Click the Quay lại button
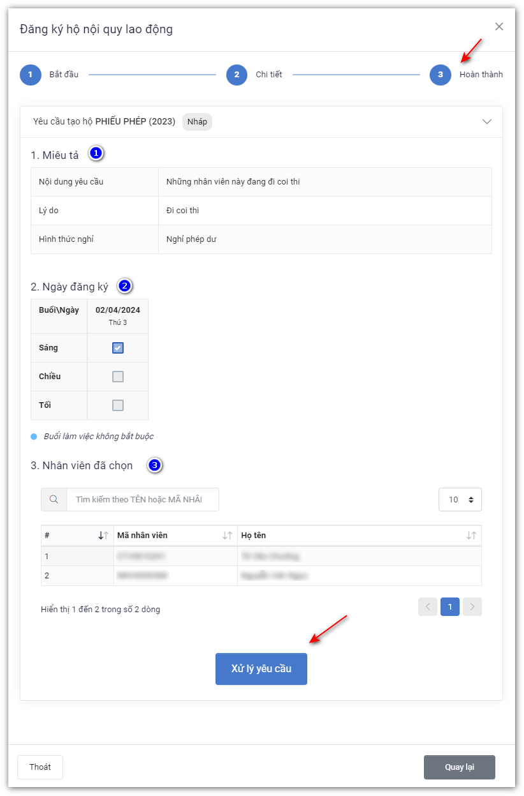This screenshot has height=796, width=524. pyautogui.click(x=459, y=767)
